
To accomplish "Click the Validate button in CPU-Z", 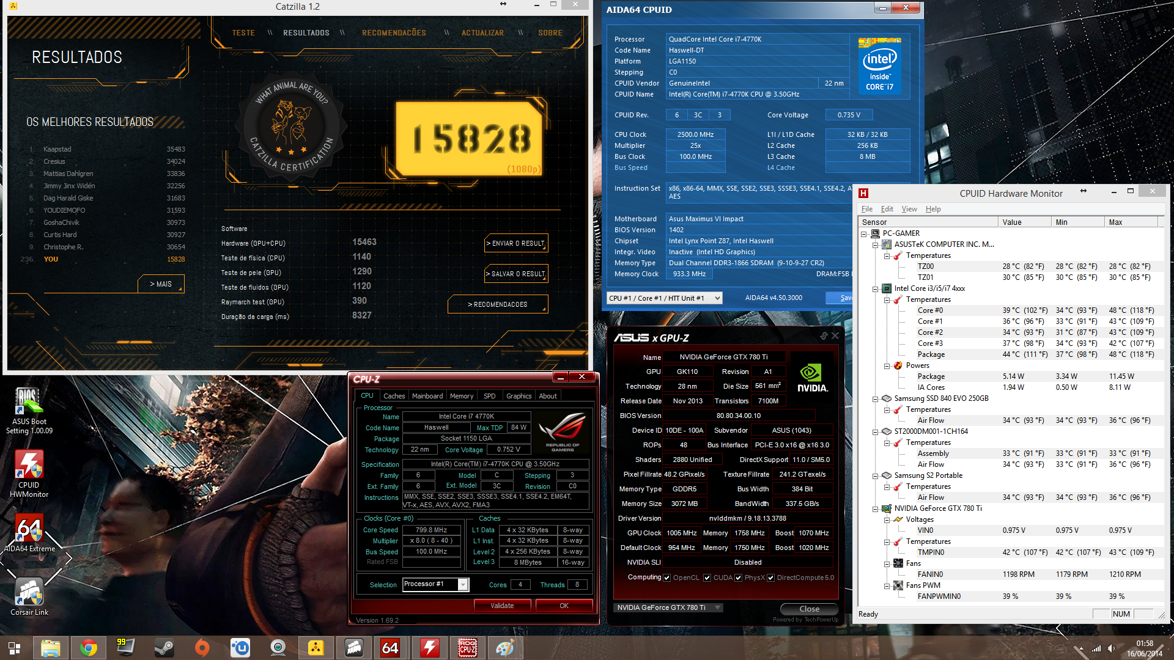I will click(502, 606).
